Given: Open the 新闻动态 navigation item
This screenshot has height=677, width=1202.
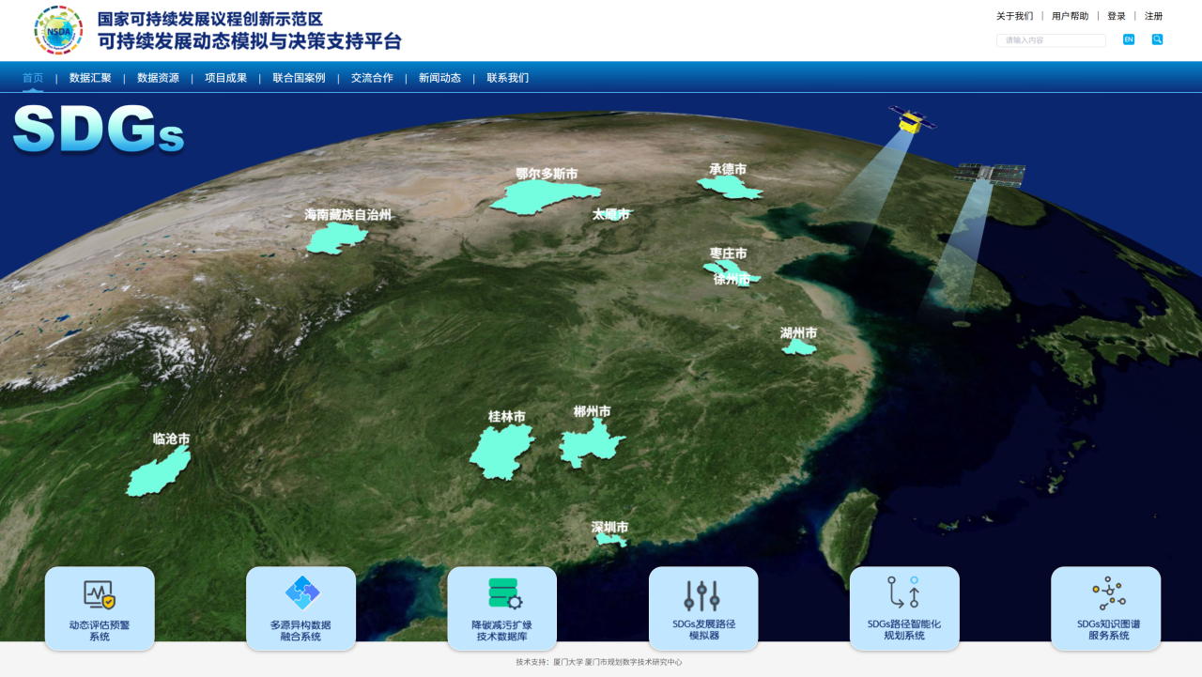Looking at the screenshot, I should (439, 78).
